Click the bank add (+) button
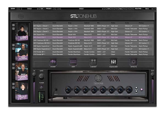Viewport: 165px width, 115px height. coord(18,9)
